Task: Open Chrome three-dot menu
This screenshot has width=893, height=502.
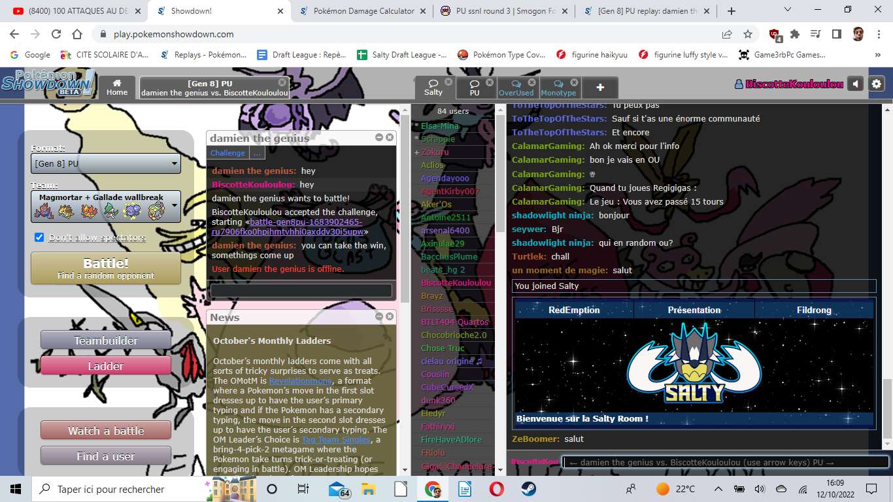Action: click(879, 34)
